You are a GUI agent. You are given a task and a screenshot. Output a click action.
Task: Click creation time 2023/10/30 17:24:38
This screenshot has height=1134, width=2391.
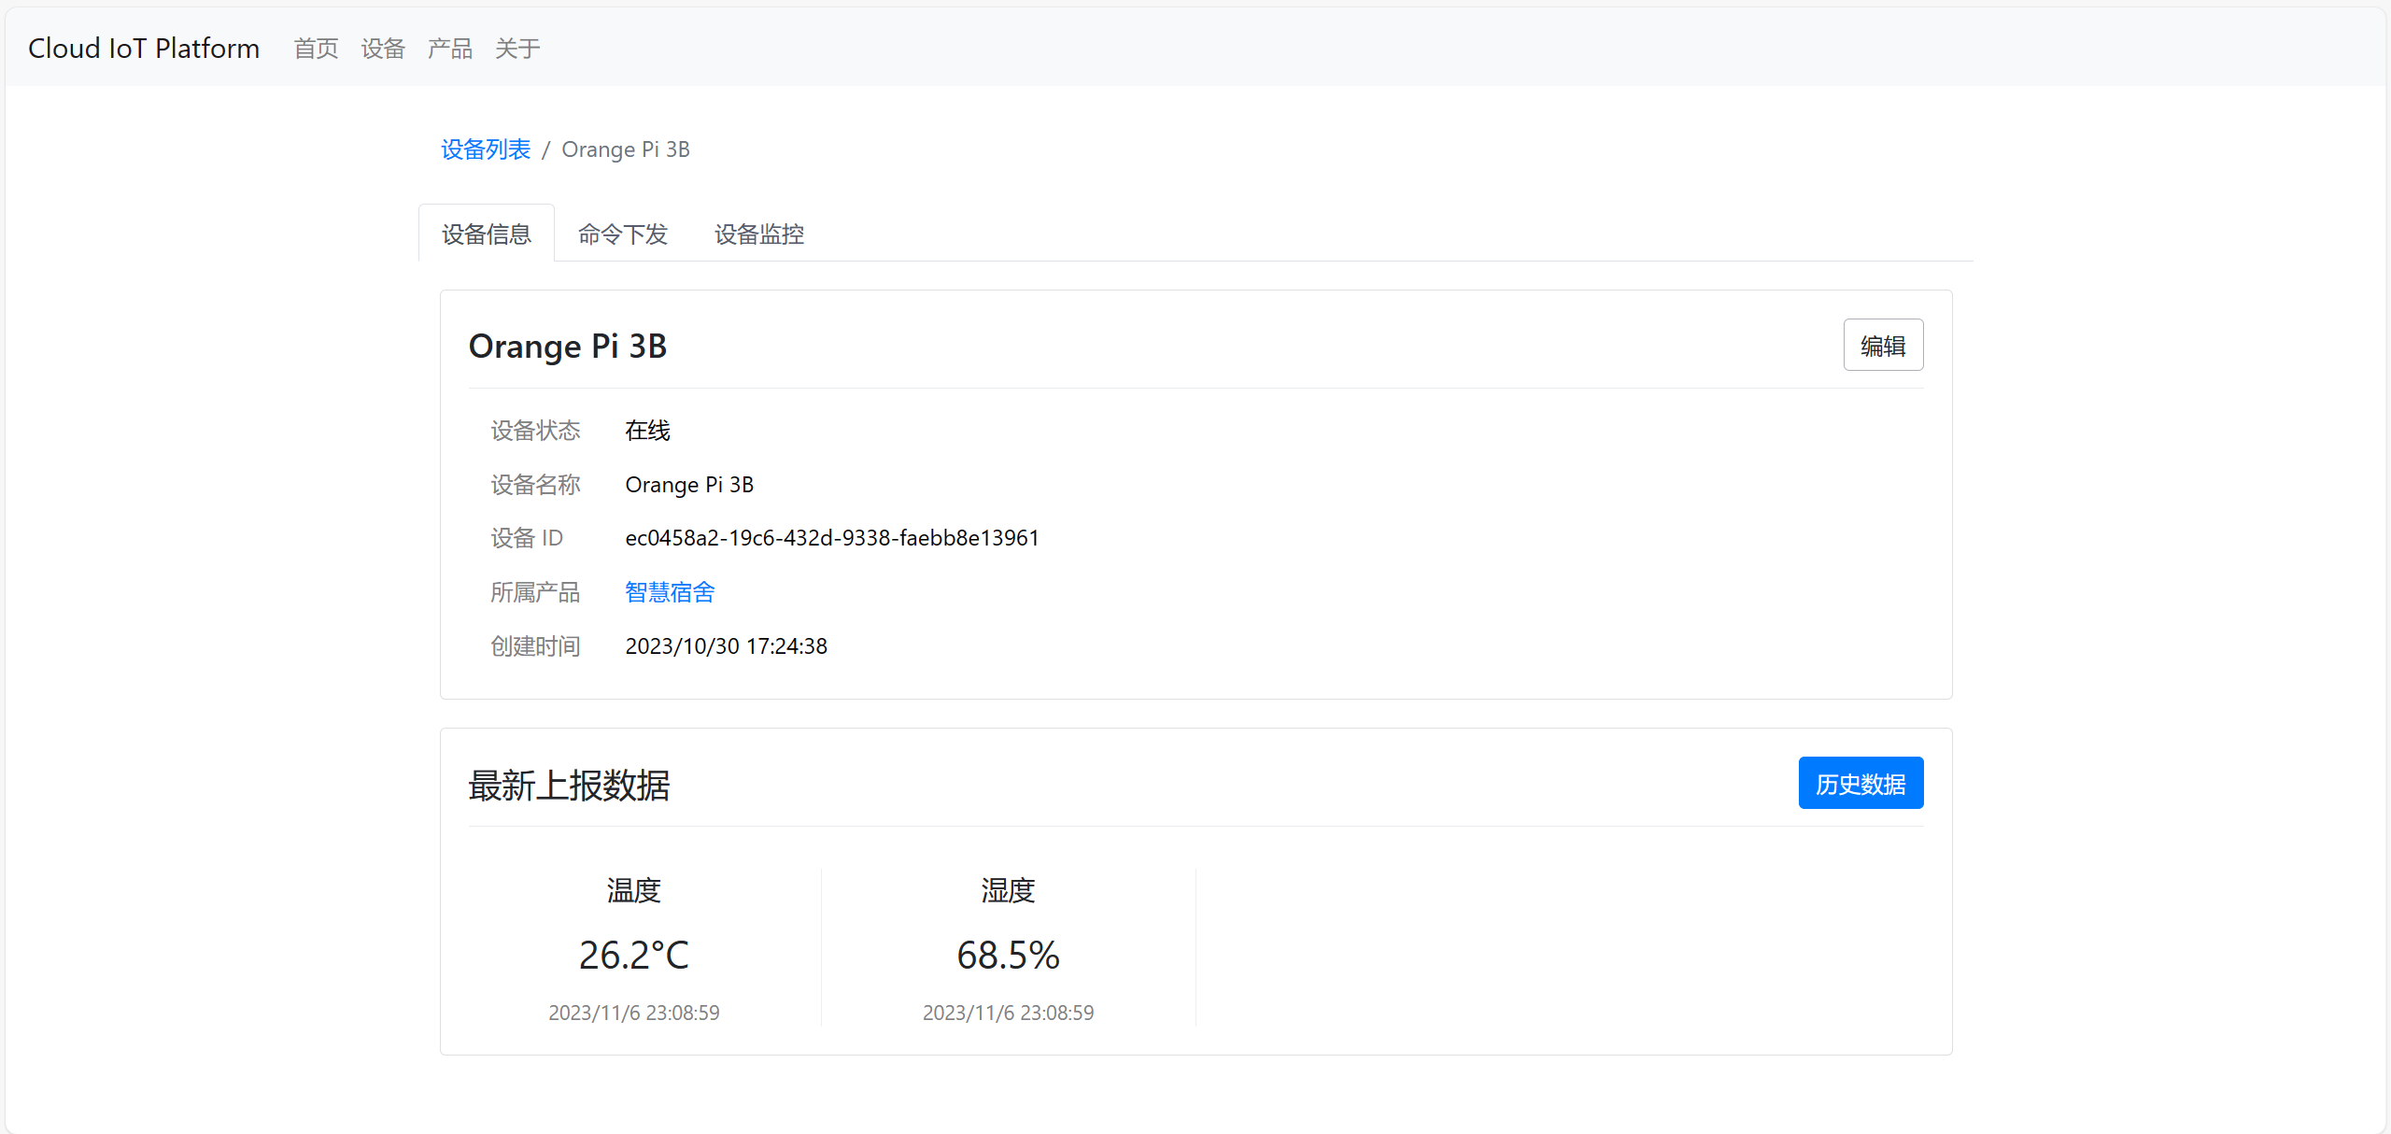pyautogui.click(x=727, y=646)
